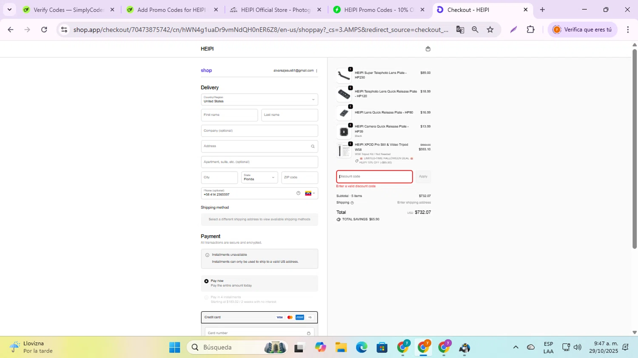Click the Shop logo
Screen dimensions: 638x358
pos(206,70)
